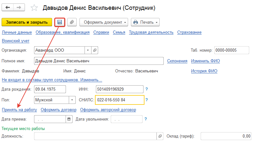The width and height of the screenshot is (253, 141).
Task: Open the "Личные данные" section
Action: (17, 32)
